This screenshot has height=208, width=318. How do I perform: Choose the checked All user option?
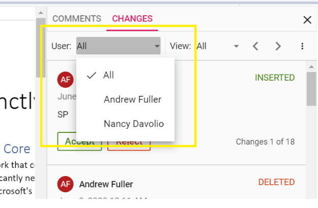click(108, 75)
